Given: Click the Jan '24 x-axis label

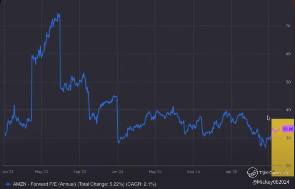Looking at the screenshot, I should [x=118, y=172].
